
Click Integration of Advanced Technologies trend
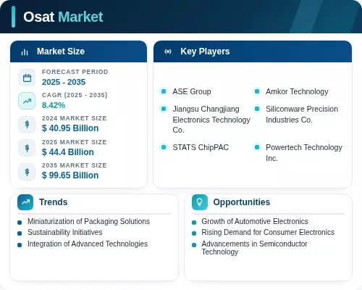click(x=88, y=244)
